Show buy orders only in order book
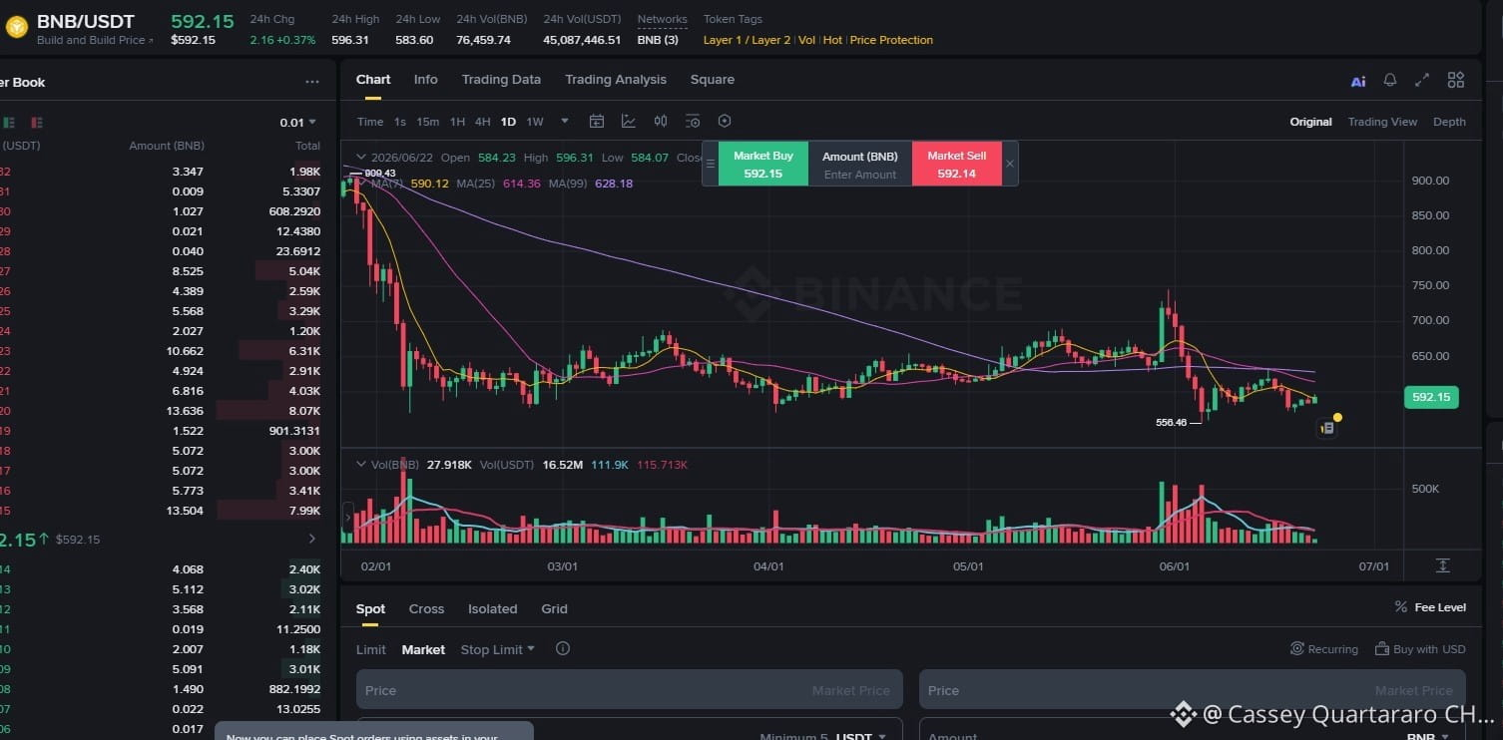This screenshot has width=1503, height=740. click(9, 123)
